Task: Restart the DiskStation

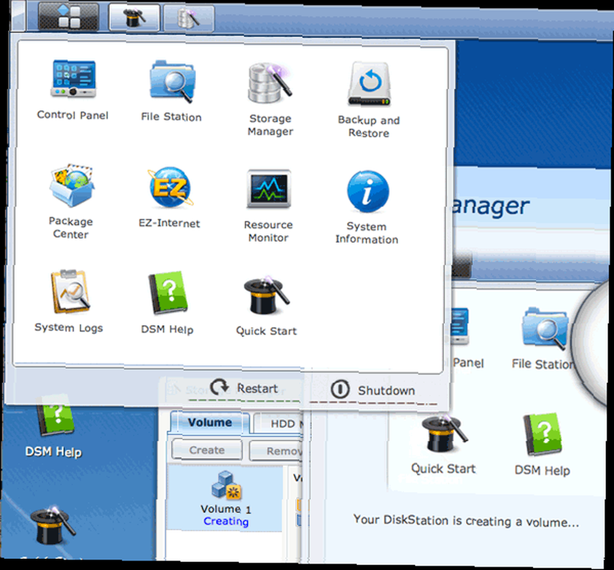Action: point(244,388)
